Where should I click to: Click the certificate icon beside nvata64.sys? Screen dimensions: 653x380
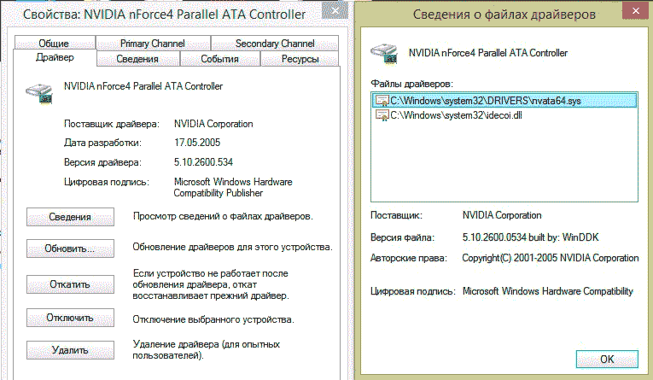[382, 101]
